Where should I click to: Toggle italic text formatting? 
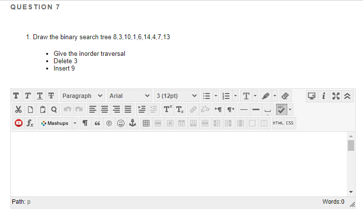28,96
